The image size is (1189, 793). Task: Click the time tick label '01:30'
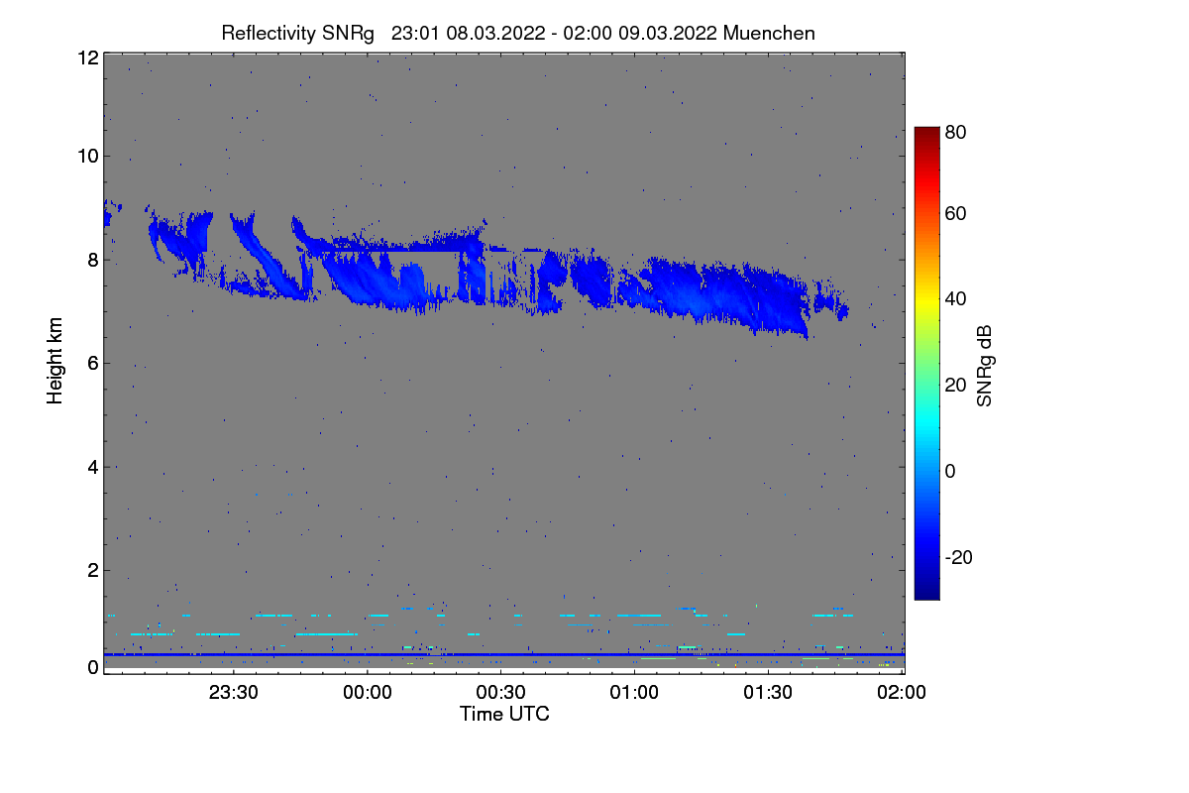pos(768,694)
